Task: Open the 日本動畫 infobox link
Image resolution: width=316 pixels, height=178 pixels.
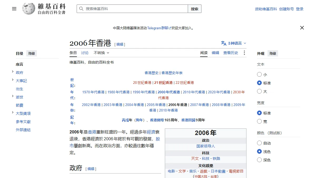Action: 218,171
